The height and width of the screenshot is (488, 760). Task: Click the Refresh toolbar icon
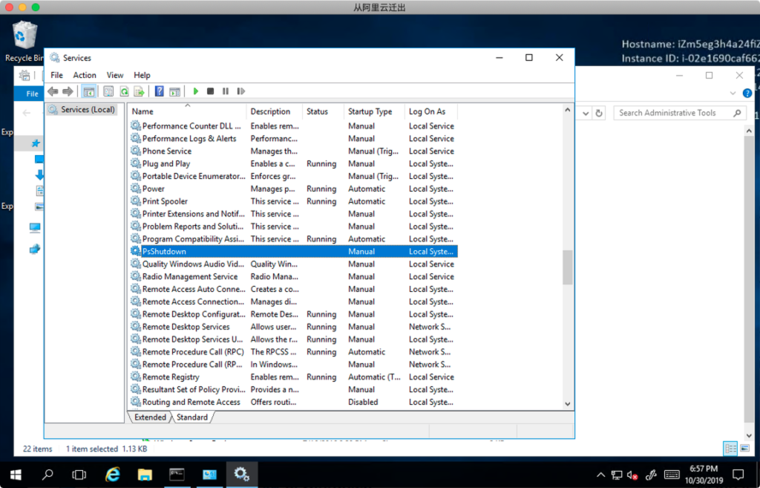click(x=125, y=91)
